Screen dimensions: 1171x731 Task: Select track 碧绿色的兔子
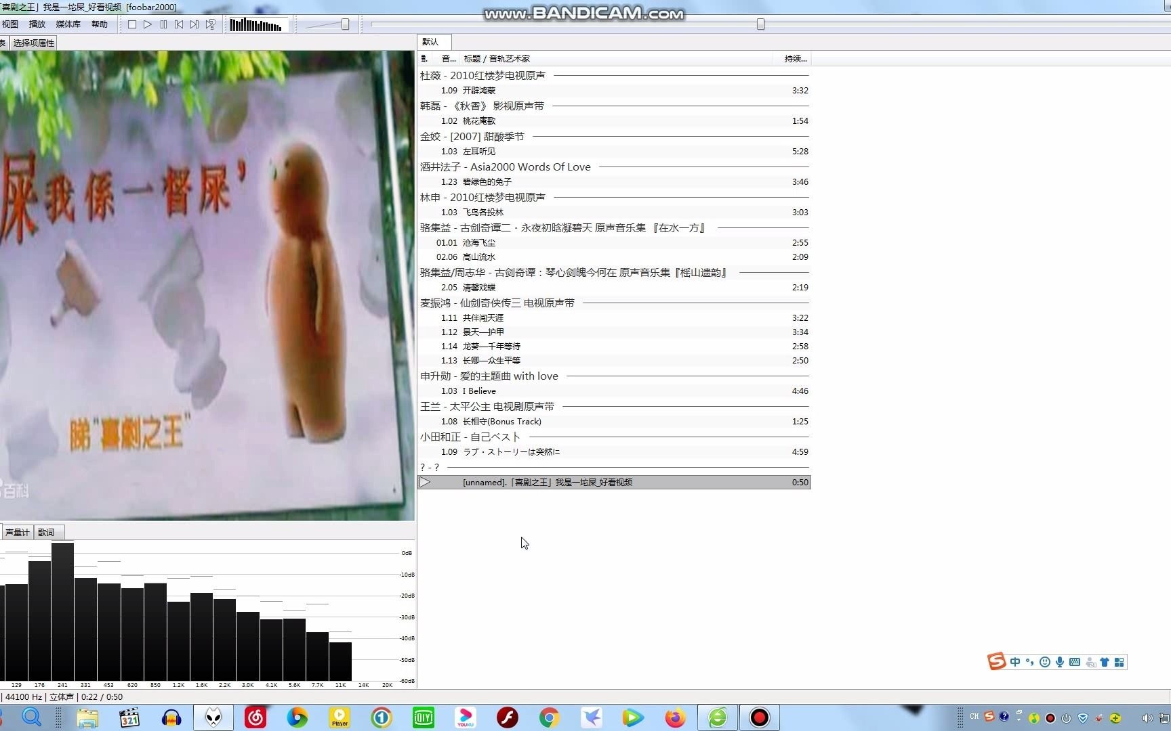pos(614,182)
